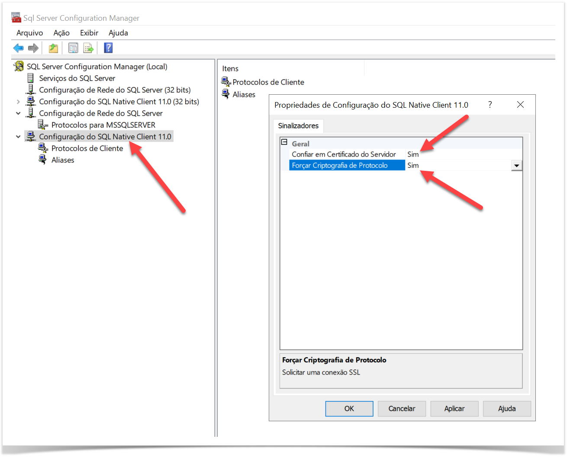
Task: Expand Configuração do SQL Native Client 11.0 (32 bits)
Action: tap(18, 102)
